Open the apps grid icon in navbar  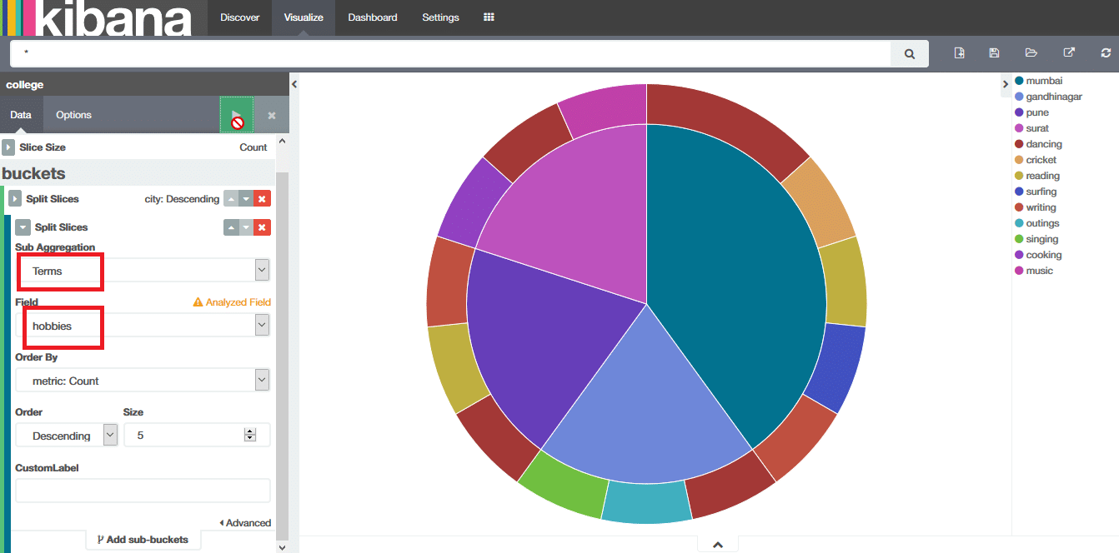pos(489,17)
